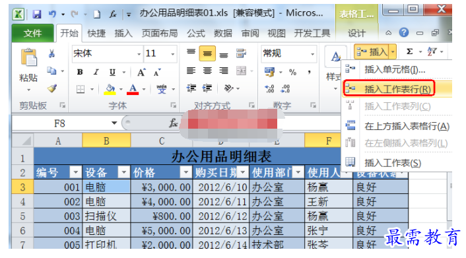Apply comma style

[x=310, y=72]
